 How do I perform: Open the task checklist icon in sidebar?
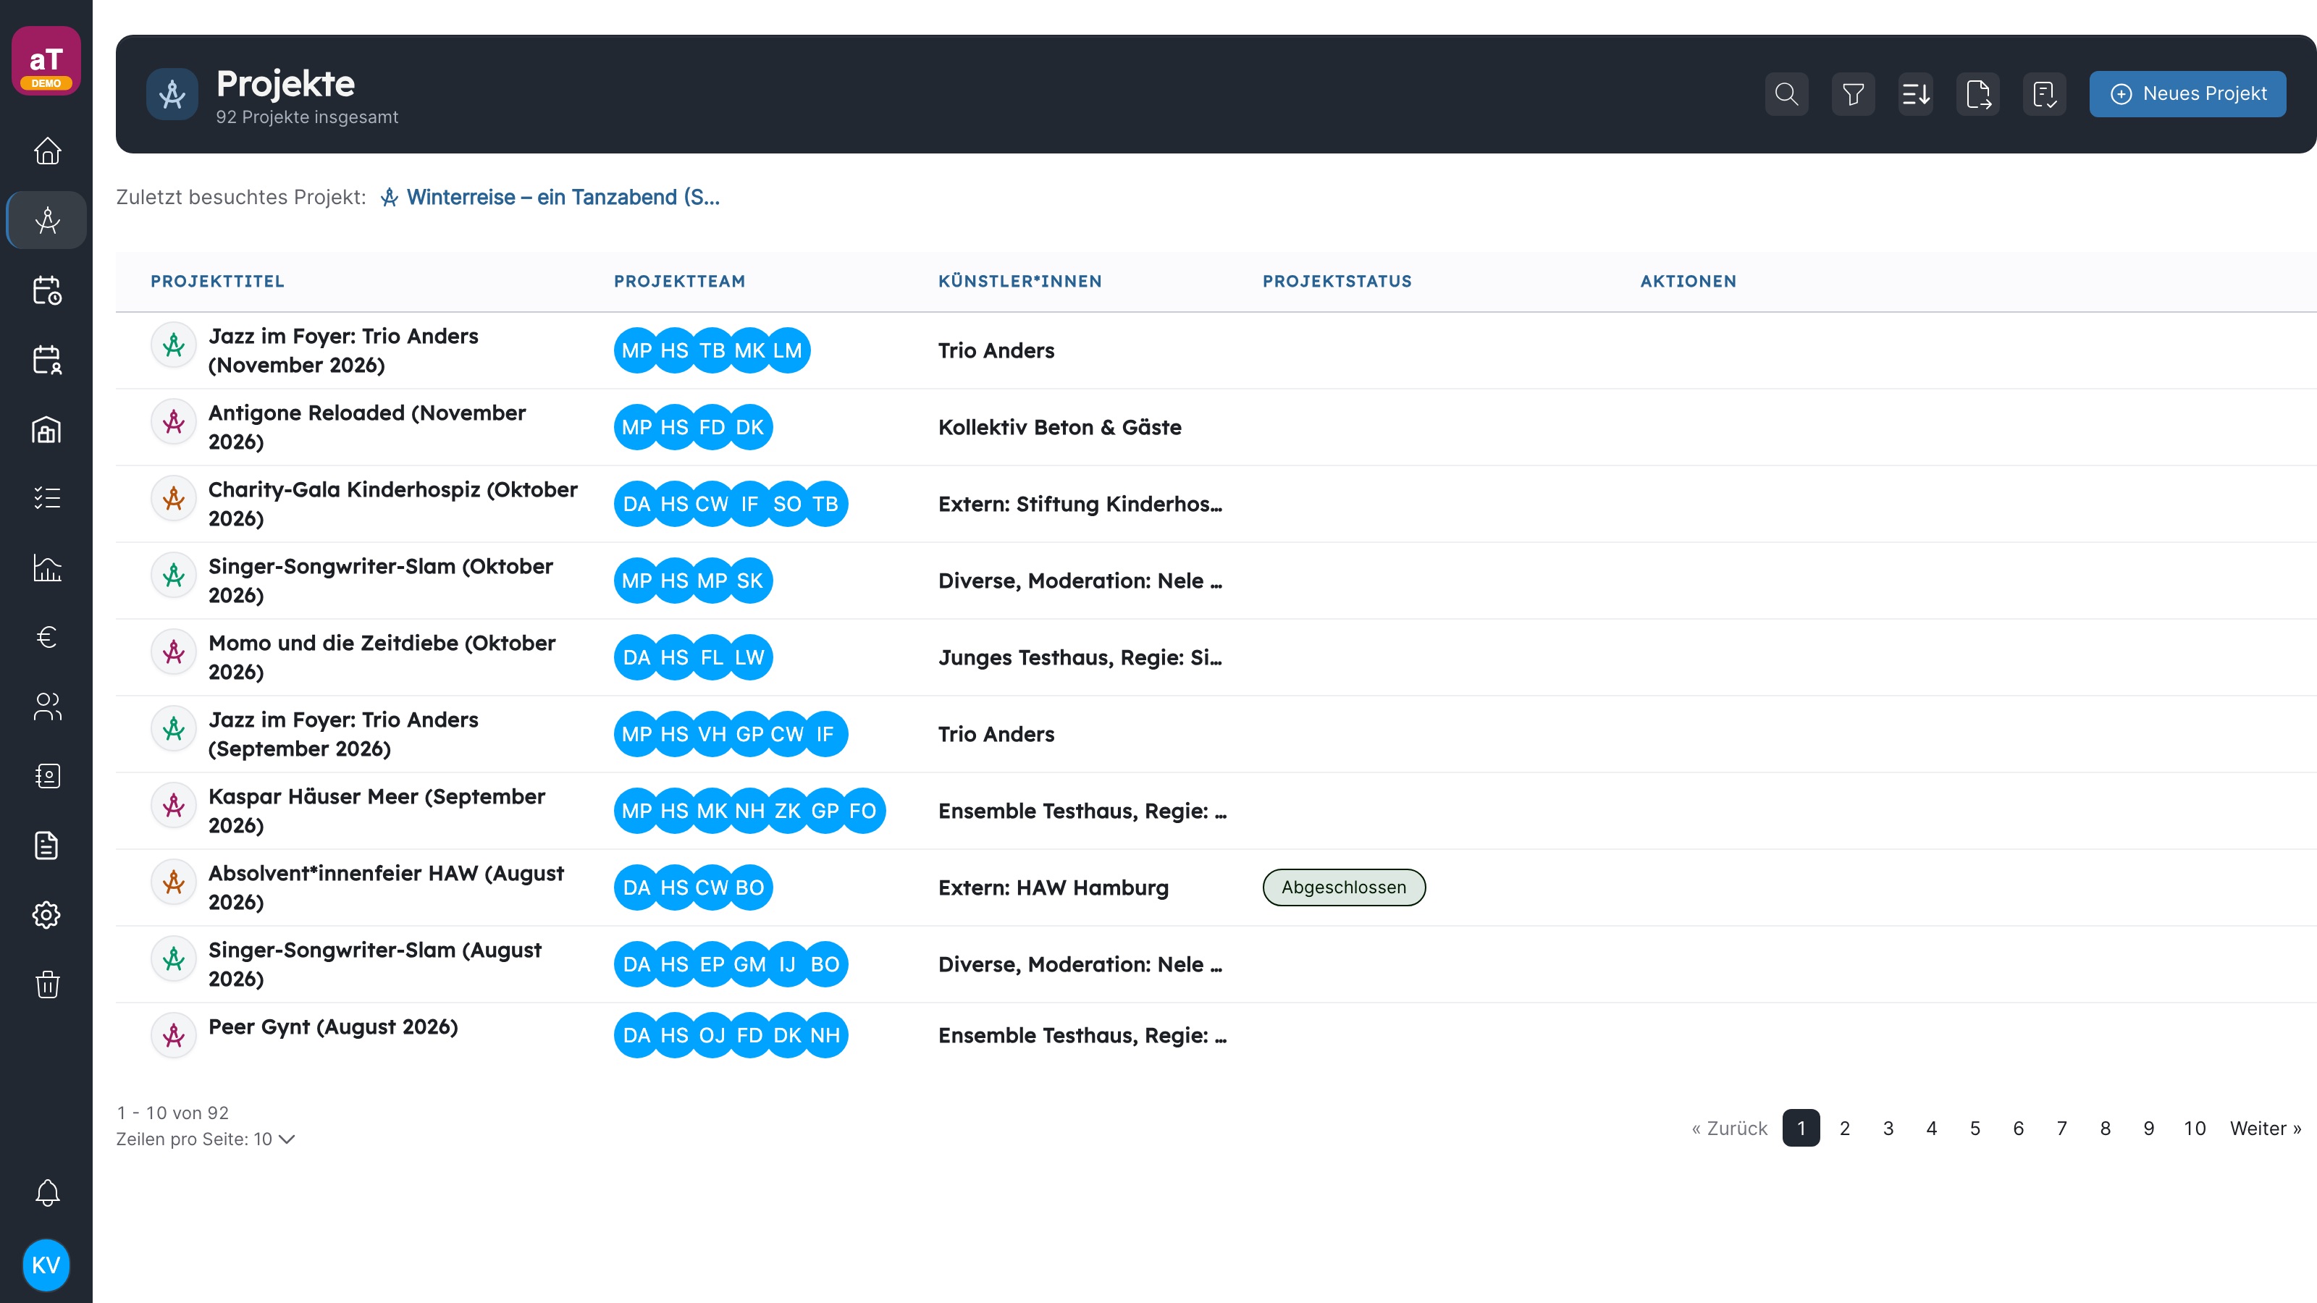tap(47, 498)
